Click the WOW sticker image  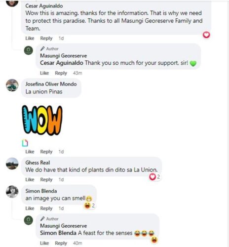click(42, 120)
